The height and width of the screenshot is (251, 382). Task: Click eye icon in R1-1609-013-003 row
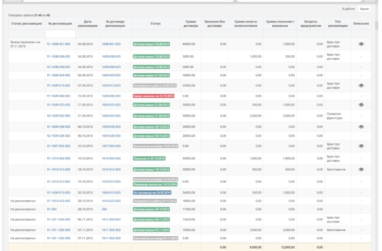[361, 86]
